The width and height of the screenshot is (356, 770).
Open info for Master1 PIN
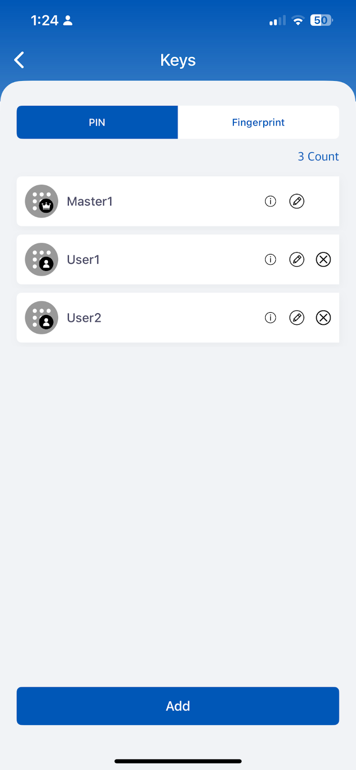click(270, 201)
